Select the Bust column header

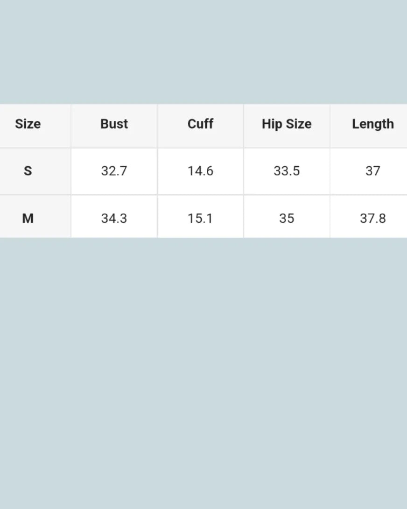click(x=114, y=124)
